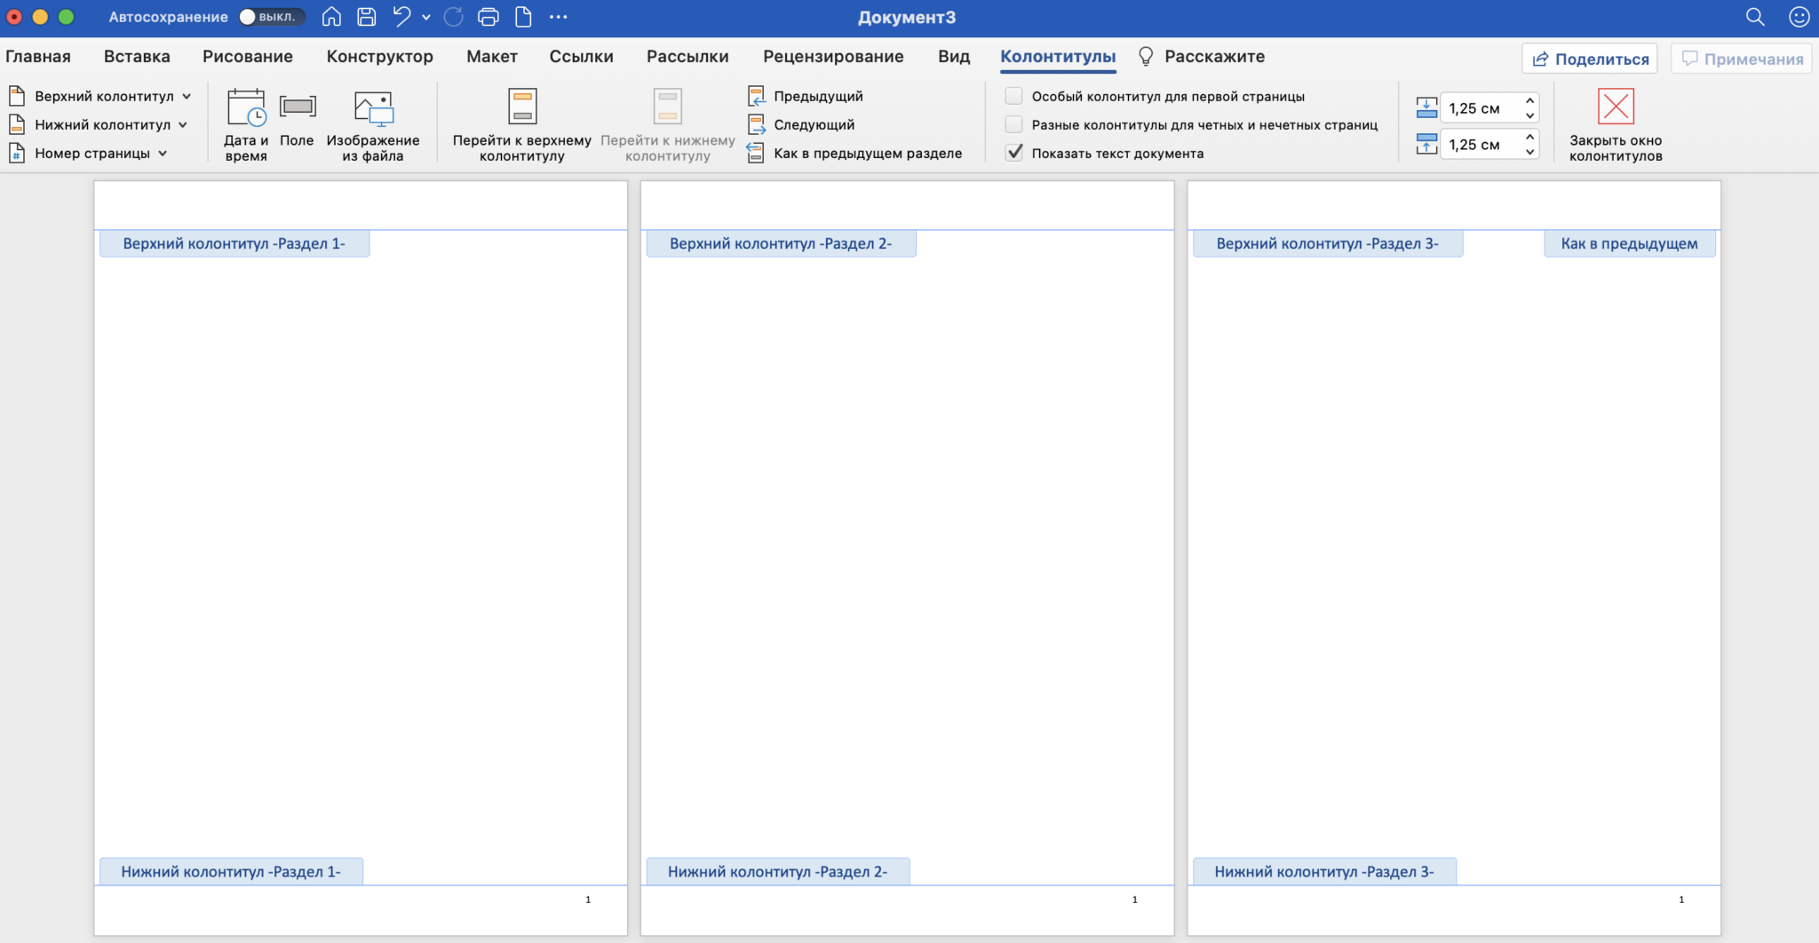
Task: Insert Дата и время
Action: [x=246, y=124]
